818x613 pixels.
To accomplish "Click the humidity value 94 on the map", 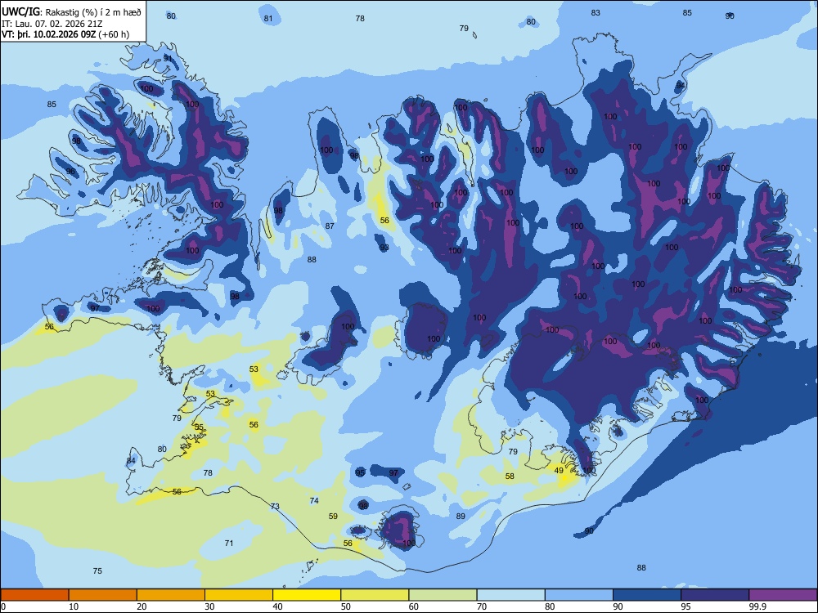I will click(681, 84).
